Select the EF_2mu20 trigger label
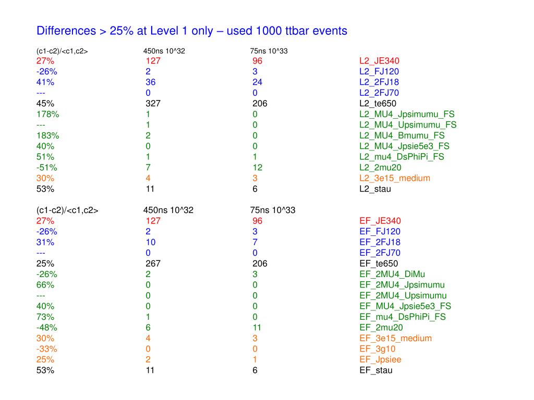This screenshot has width=534, height=400. 381,328
